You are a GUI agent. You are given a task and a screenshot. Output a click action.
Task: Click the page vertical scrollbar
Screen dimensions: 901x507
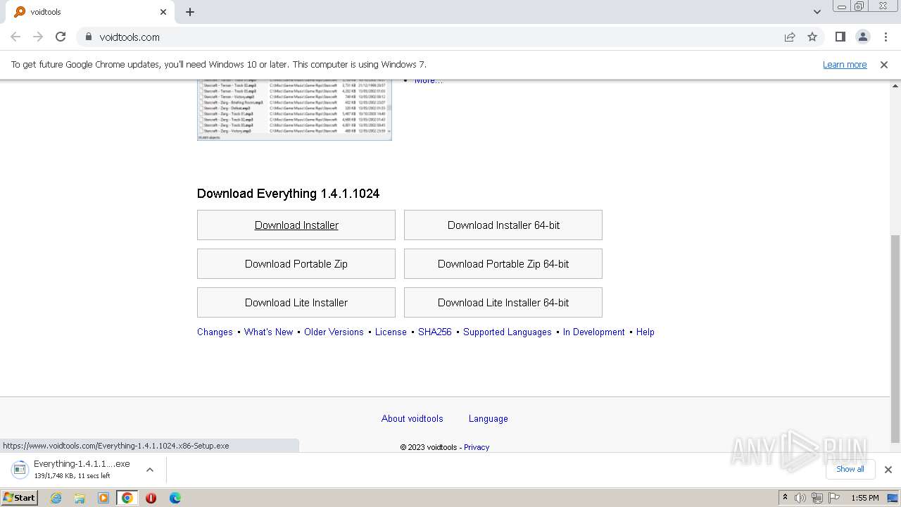point(895,338)
